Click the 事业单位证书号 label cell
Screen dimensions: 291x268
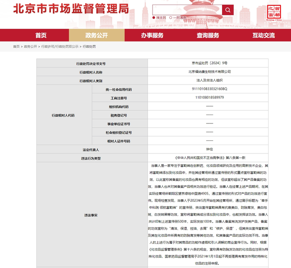[120, 123]
